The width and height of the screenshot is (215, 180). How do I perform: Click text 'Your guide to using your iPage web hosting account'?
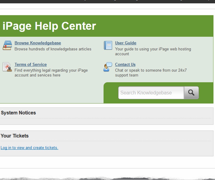[153, 51]
